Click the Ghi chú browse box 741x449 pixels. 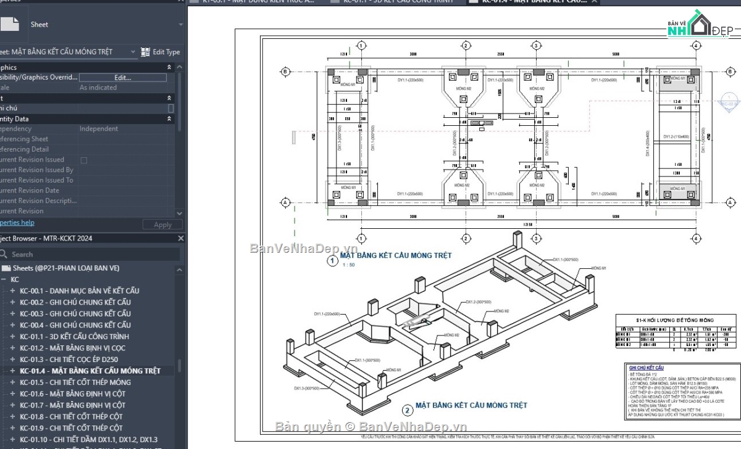tap(171, 108)
